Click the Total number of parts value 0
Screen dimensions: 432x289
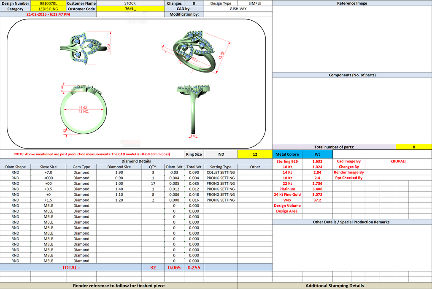413,147
